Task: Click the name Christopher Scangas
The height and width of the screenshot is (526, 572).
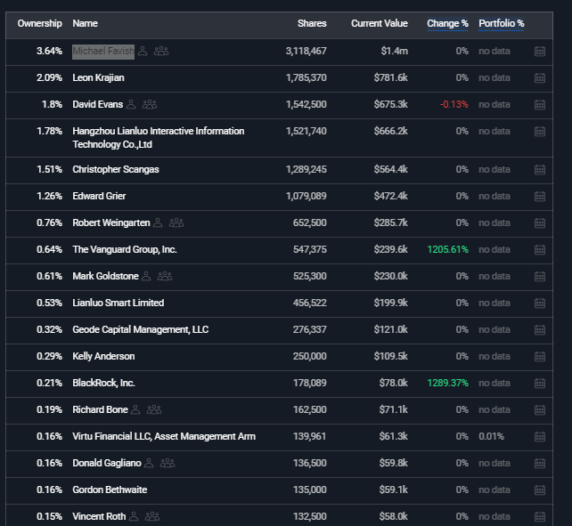Action: (116, 169)
